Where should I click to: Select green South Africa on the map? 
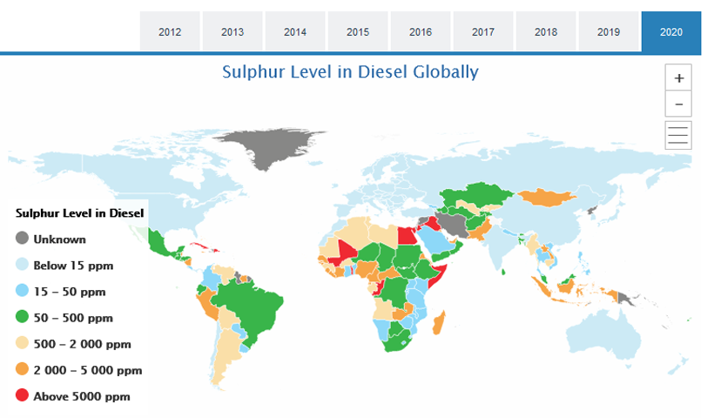click(x=395, y=344)
